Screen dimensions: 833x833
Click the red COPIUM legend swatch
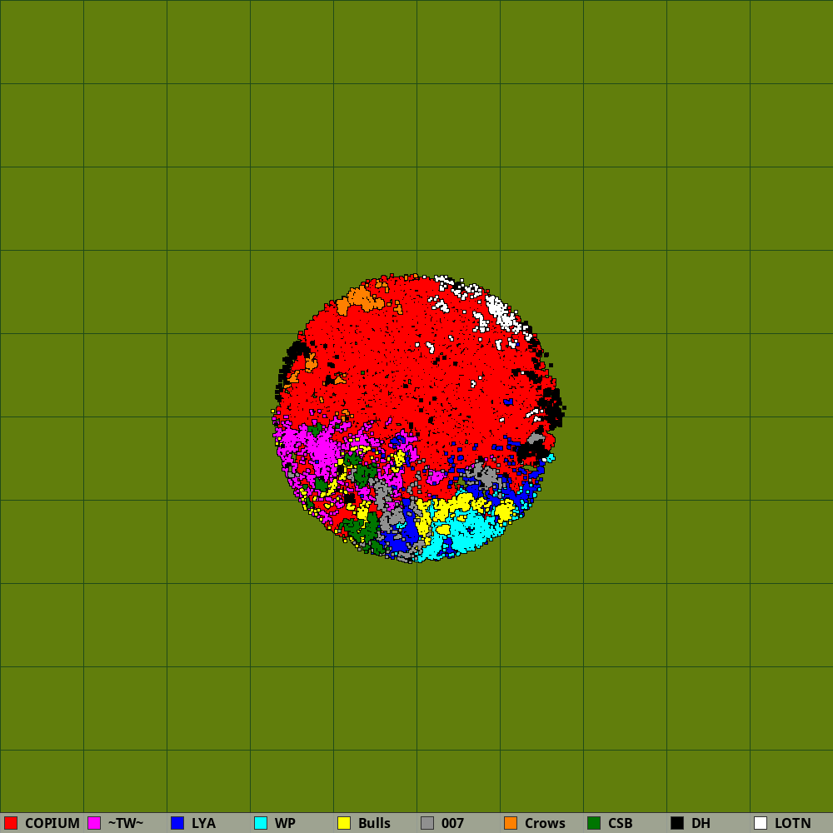pyautogui.click(x=11, y=823)
